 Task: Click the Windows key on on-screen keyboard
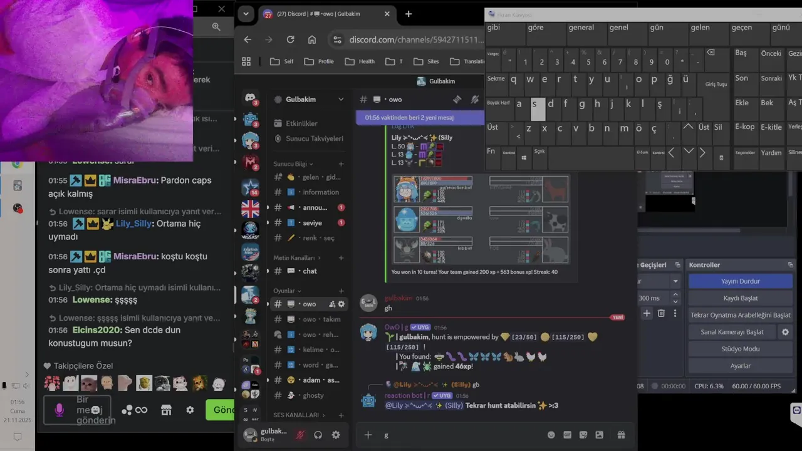click(x=524, y=157)
